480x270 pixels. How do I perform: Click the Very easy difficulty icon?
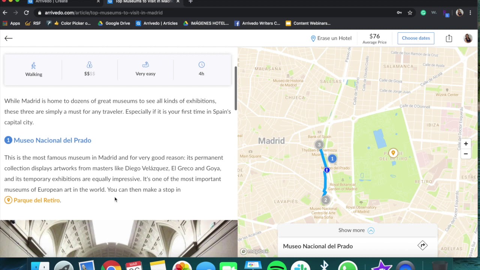(145, 65)
